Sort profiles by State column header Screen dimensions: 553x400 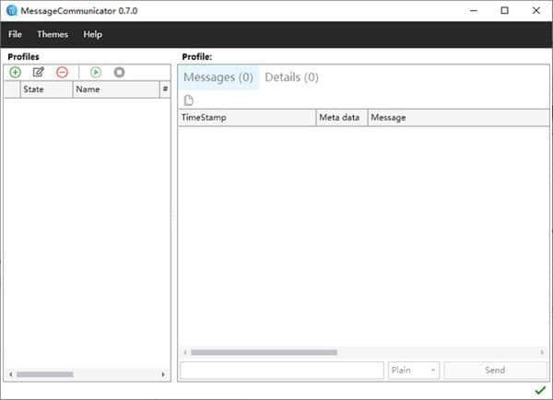click(x=47, y=89)
